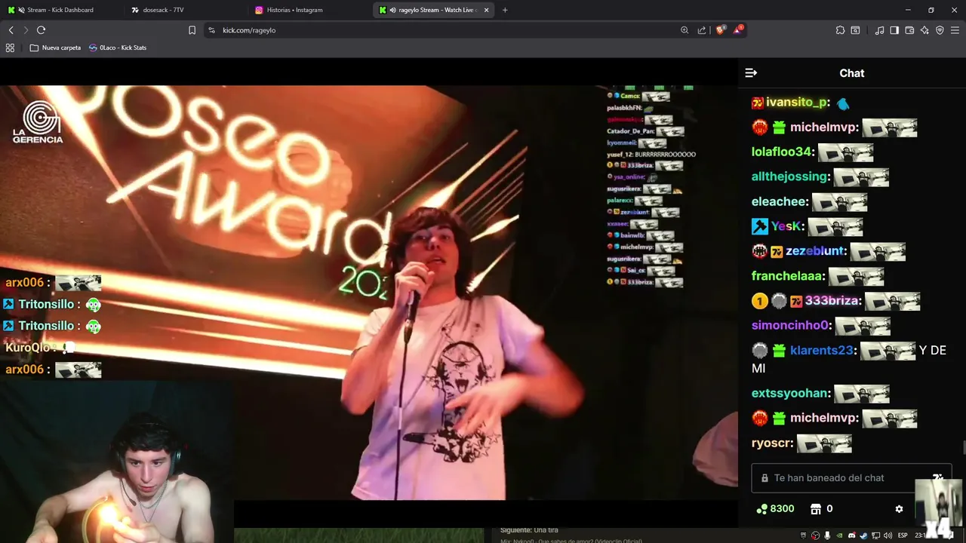Close the rageylo Stream tab
The width and height of the screenshot is (966, 543).
486,10
